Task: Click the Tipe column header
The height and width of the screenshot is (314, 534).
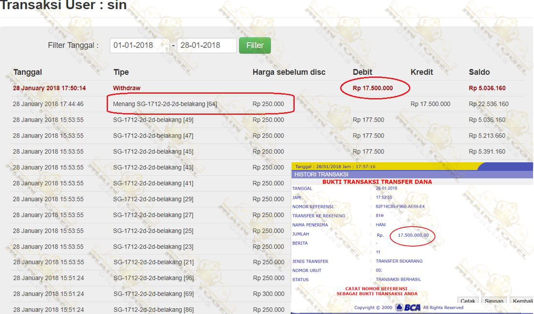Action: coord(121,72)
